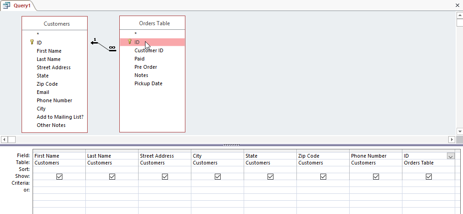Click Sort cell under Last Name column
Viewport: 463px width, 214px height.
112,170
